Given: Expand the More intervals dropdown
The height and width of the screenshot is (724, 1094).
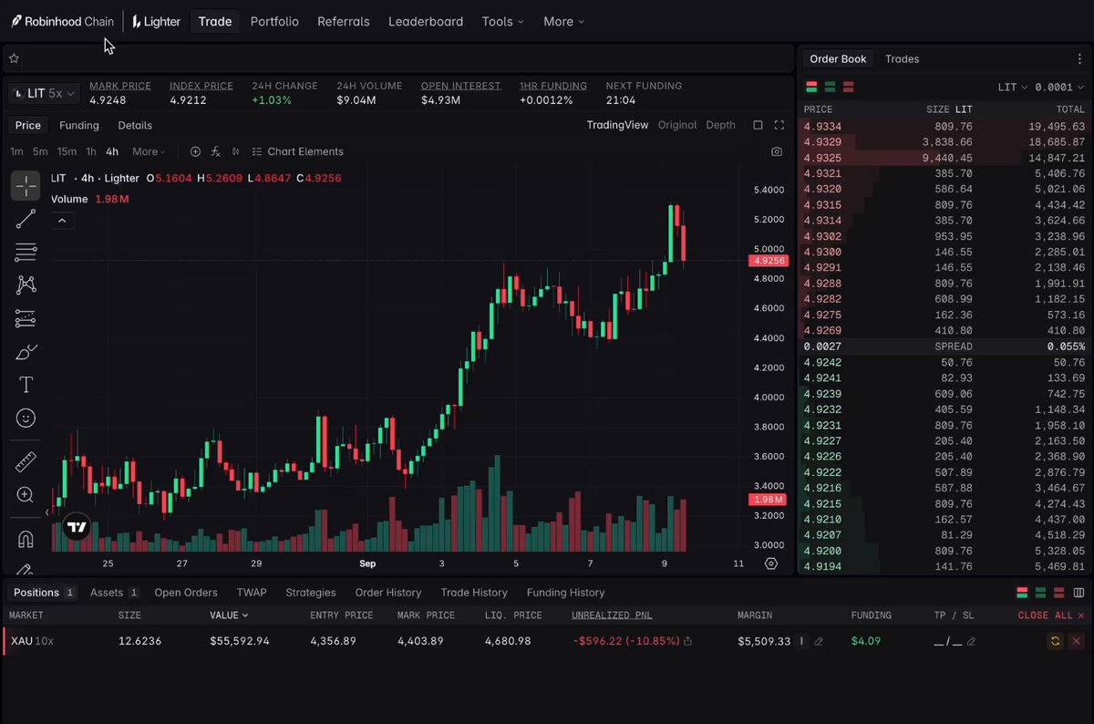Looking at the screenshot, I should click(149, 151).
